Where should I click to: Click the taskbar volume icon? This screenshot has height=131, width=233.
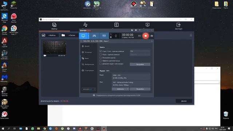click(x=213, y=128)
